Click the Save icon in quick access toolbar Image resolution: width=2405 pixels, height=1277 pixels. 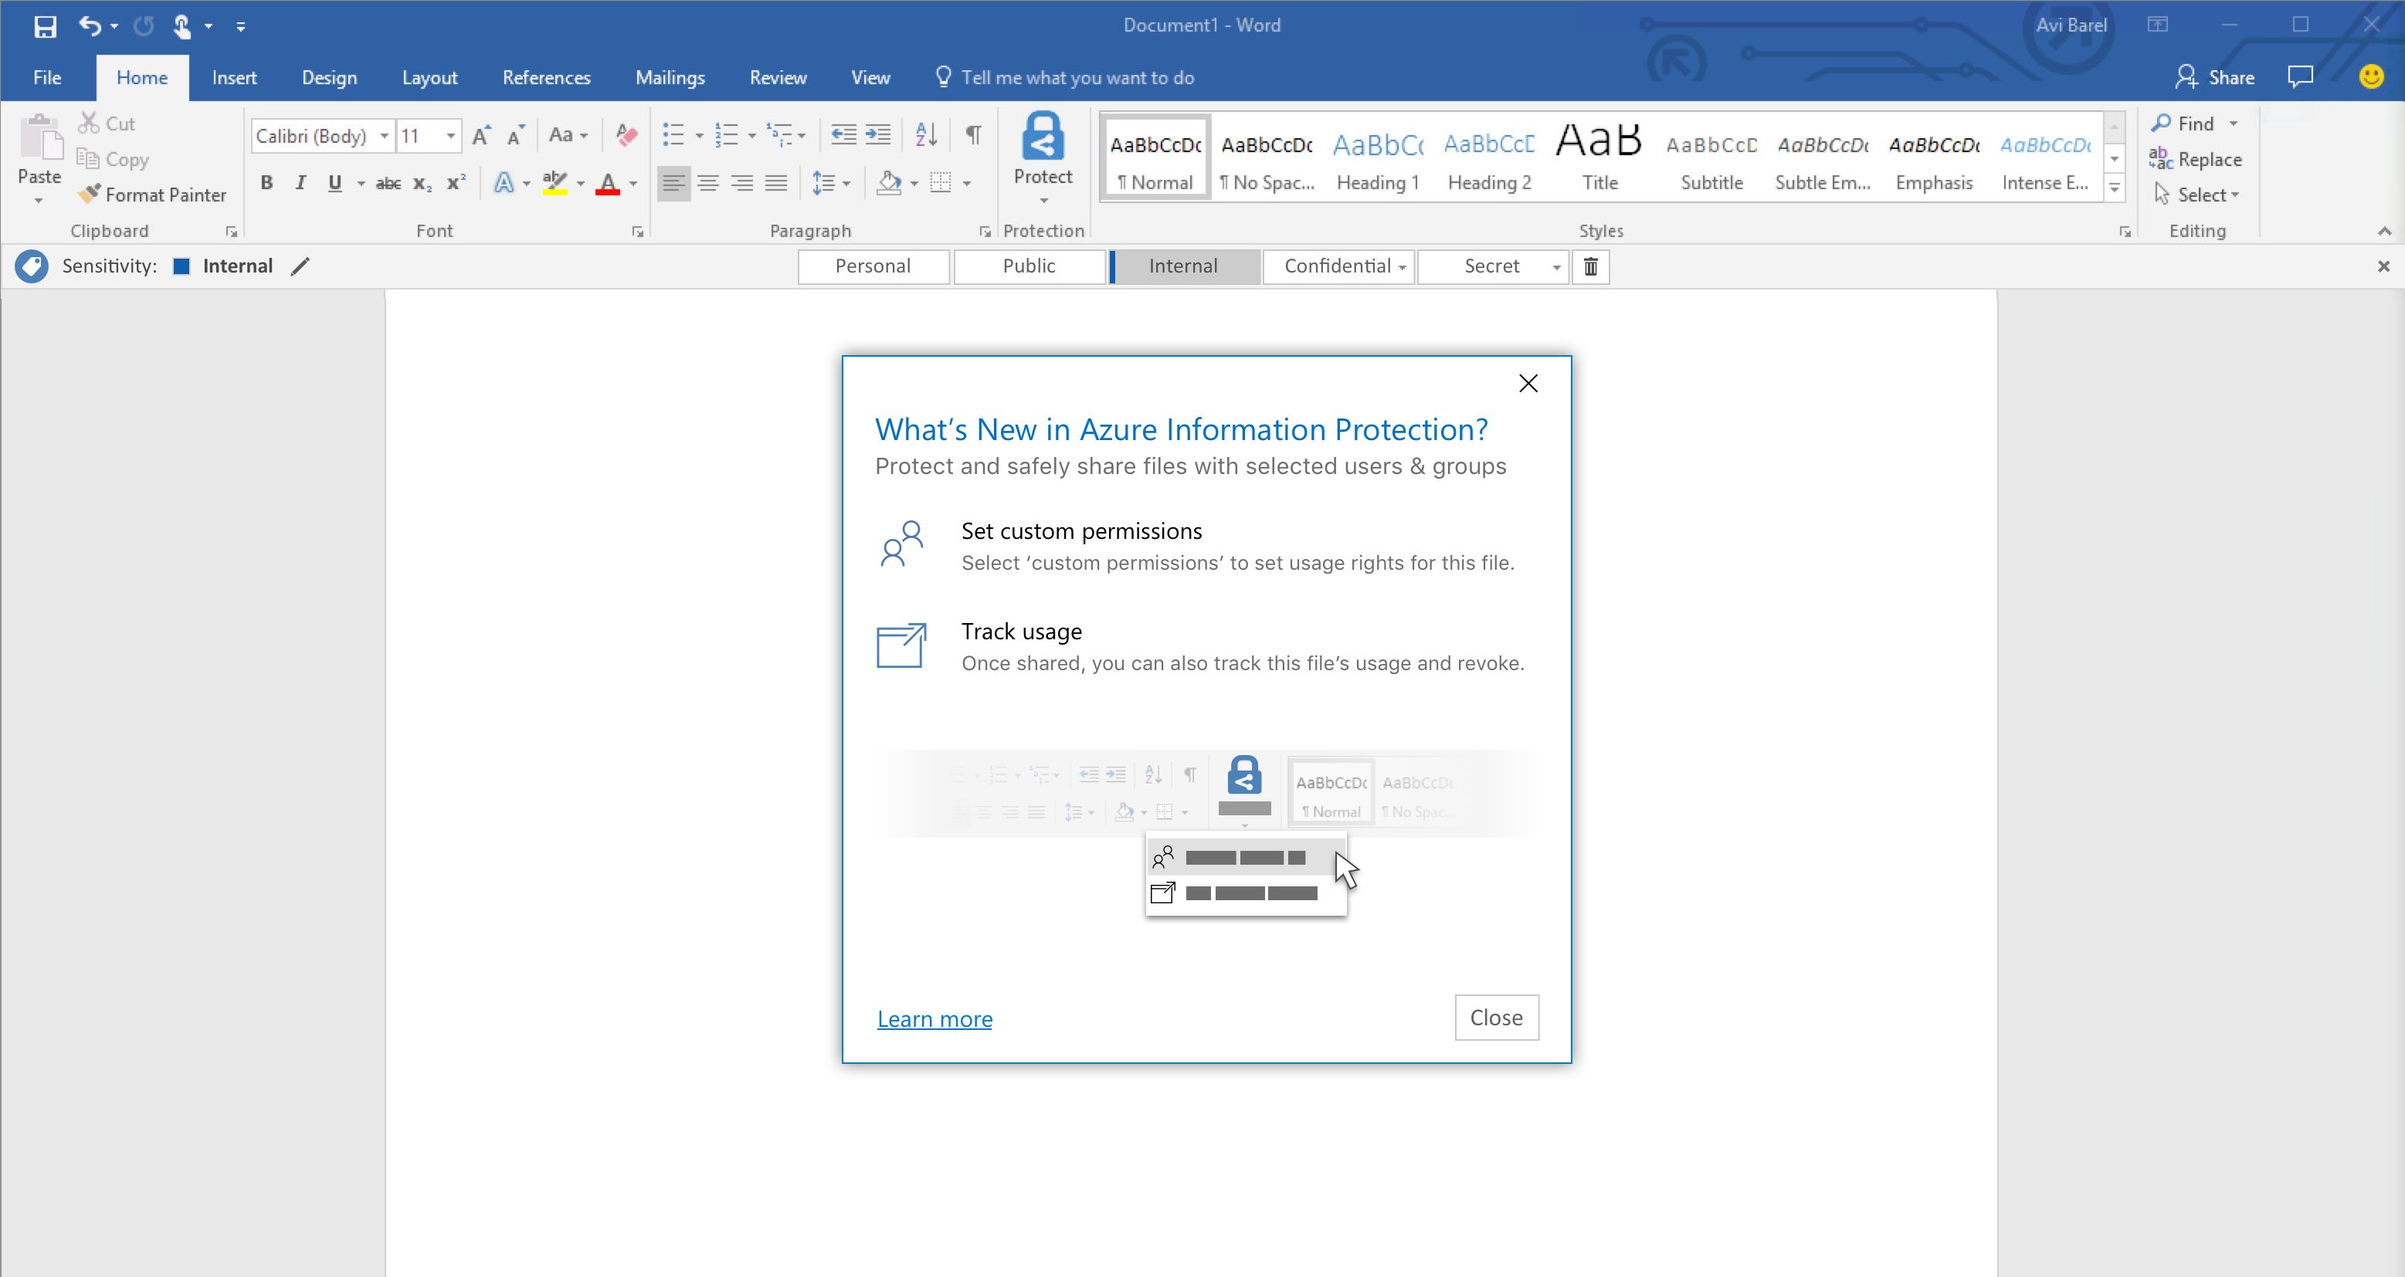(45, 26)
